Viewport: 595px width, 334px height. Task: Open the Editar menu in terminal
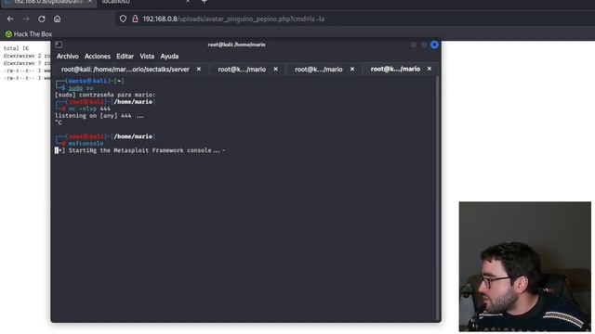(125, 56)
